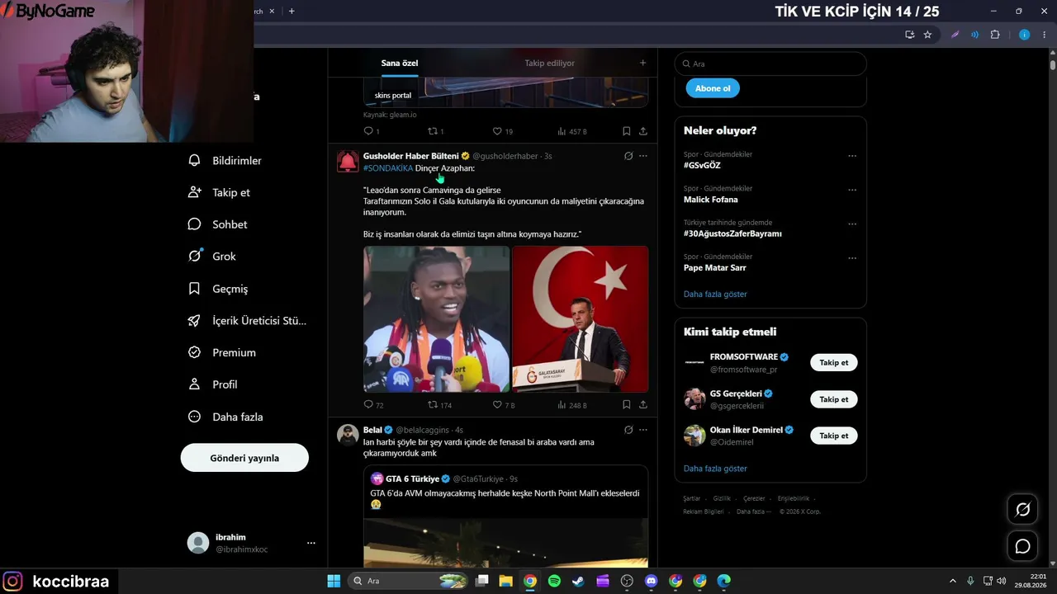Open the floating Grok button
Viewport: 1057px width, 594px height.
pyautogui.click(x=1022, y=510)
